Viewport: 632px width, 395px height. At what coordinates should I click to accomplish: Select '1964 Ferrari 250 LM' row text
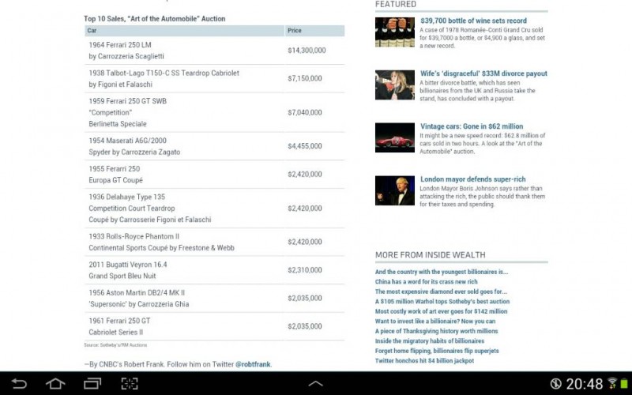click(120, 45)
